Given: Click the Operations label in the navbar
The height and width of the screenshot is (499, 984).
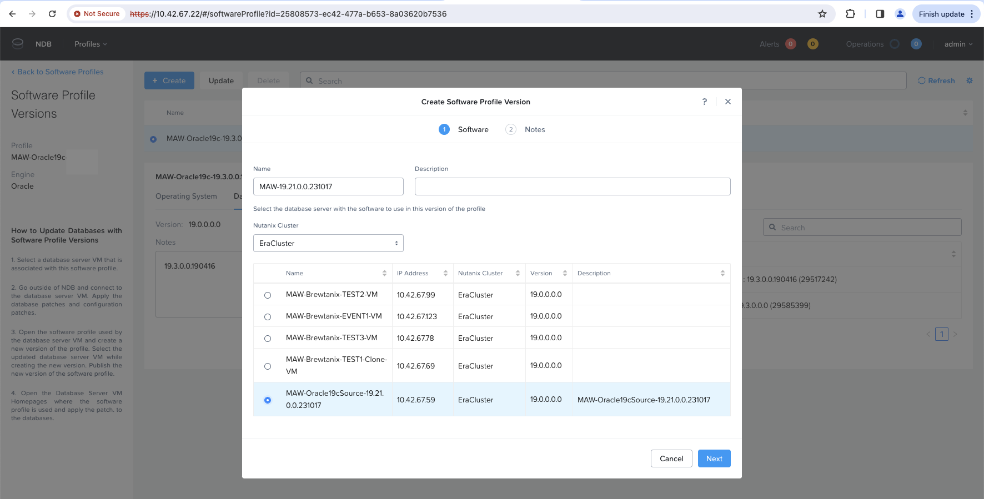Looking at the screenshot, I should click(865, 44).
